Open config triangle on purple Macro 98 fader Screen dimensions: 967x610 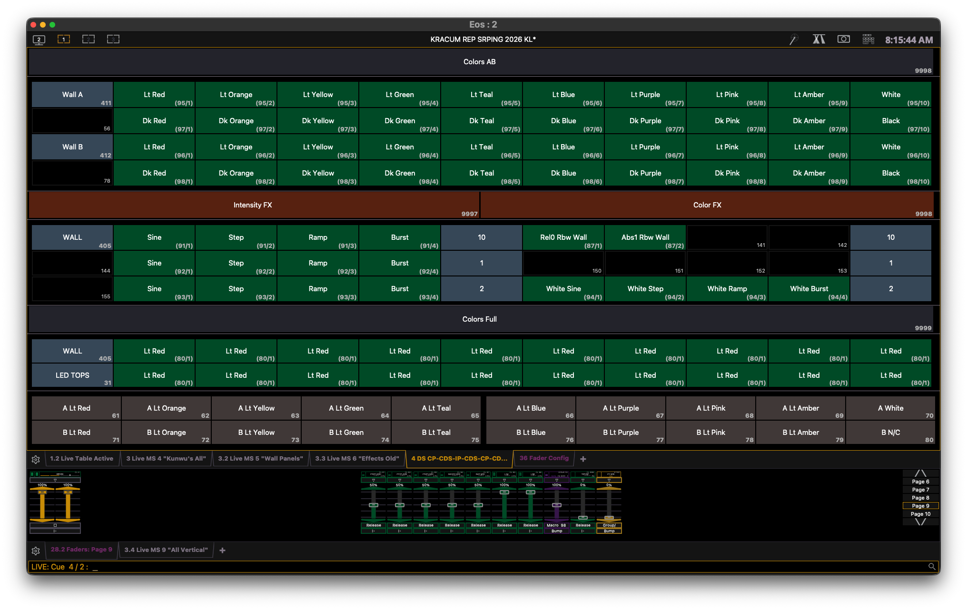tap(557, 480)
